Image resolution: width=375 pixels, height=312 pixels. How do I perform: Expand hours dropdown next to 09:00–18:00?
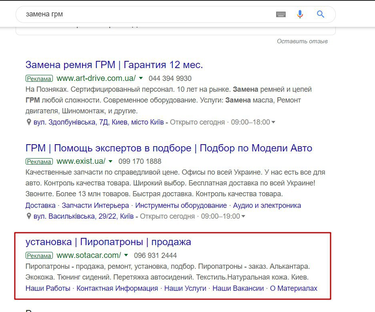tap(273, 122)
